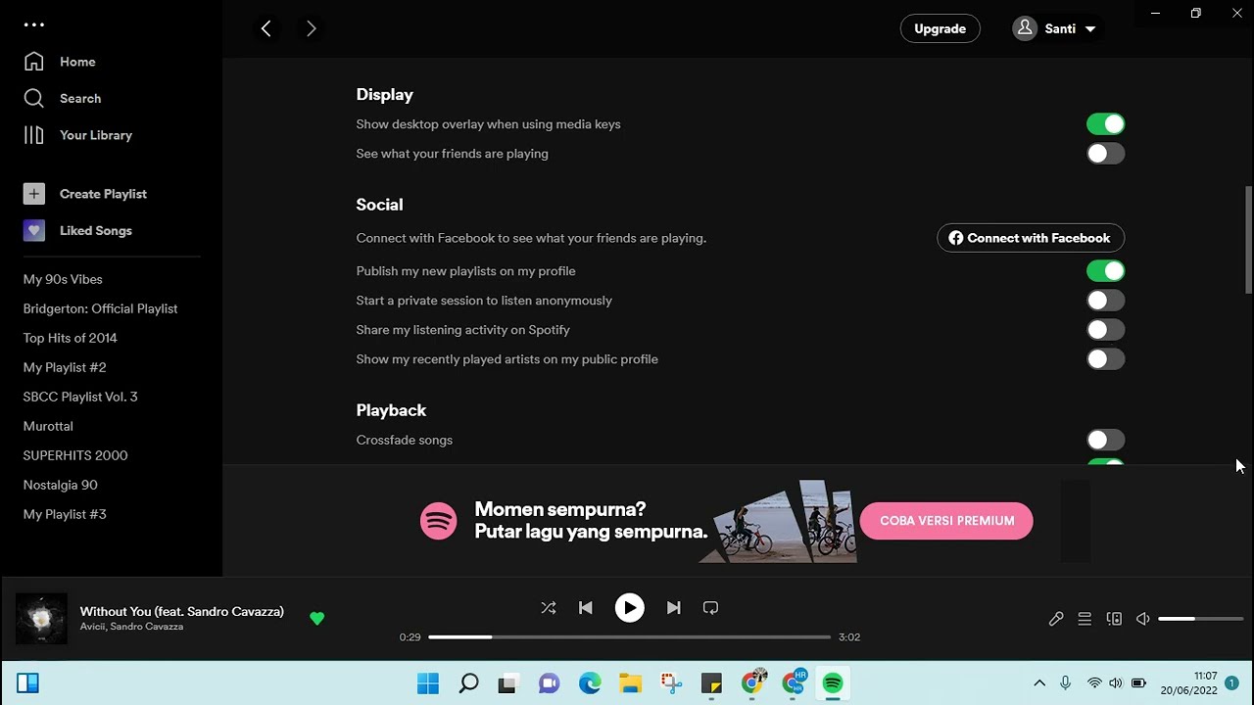Image resolution: width=1254 pixels, height=705 pixels.
Task: Open connect to a device
Action: [x=1114, y=619]
